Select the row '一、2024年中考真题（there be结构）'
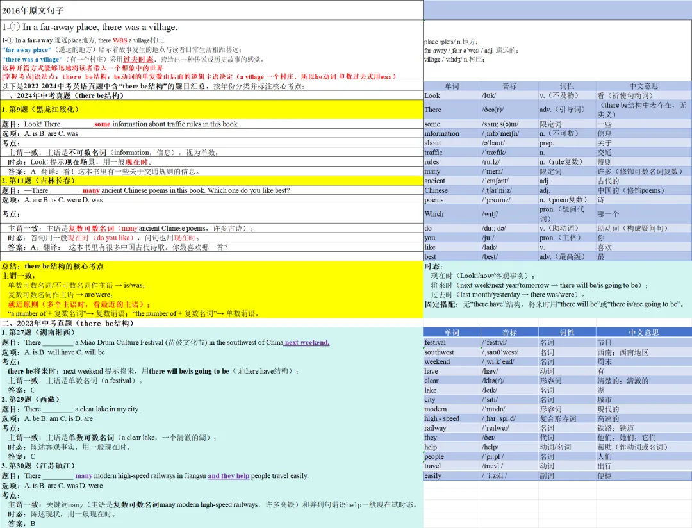This screenshot has width=692, height=528. tap(211, 95)
